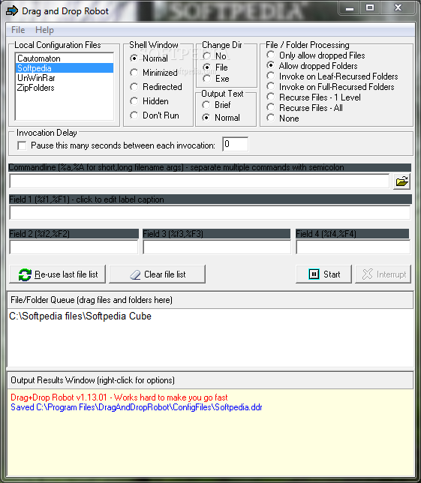421x483 pixels.
Task: Select Invoke on Leaf-Recursed Folders
Action: coord(332,76)
